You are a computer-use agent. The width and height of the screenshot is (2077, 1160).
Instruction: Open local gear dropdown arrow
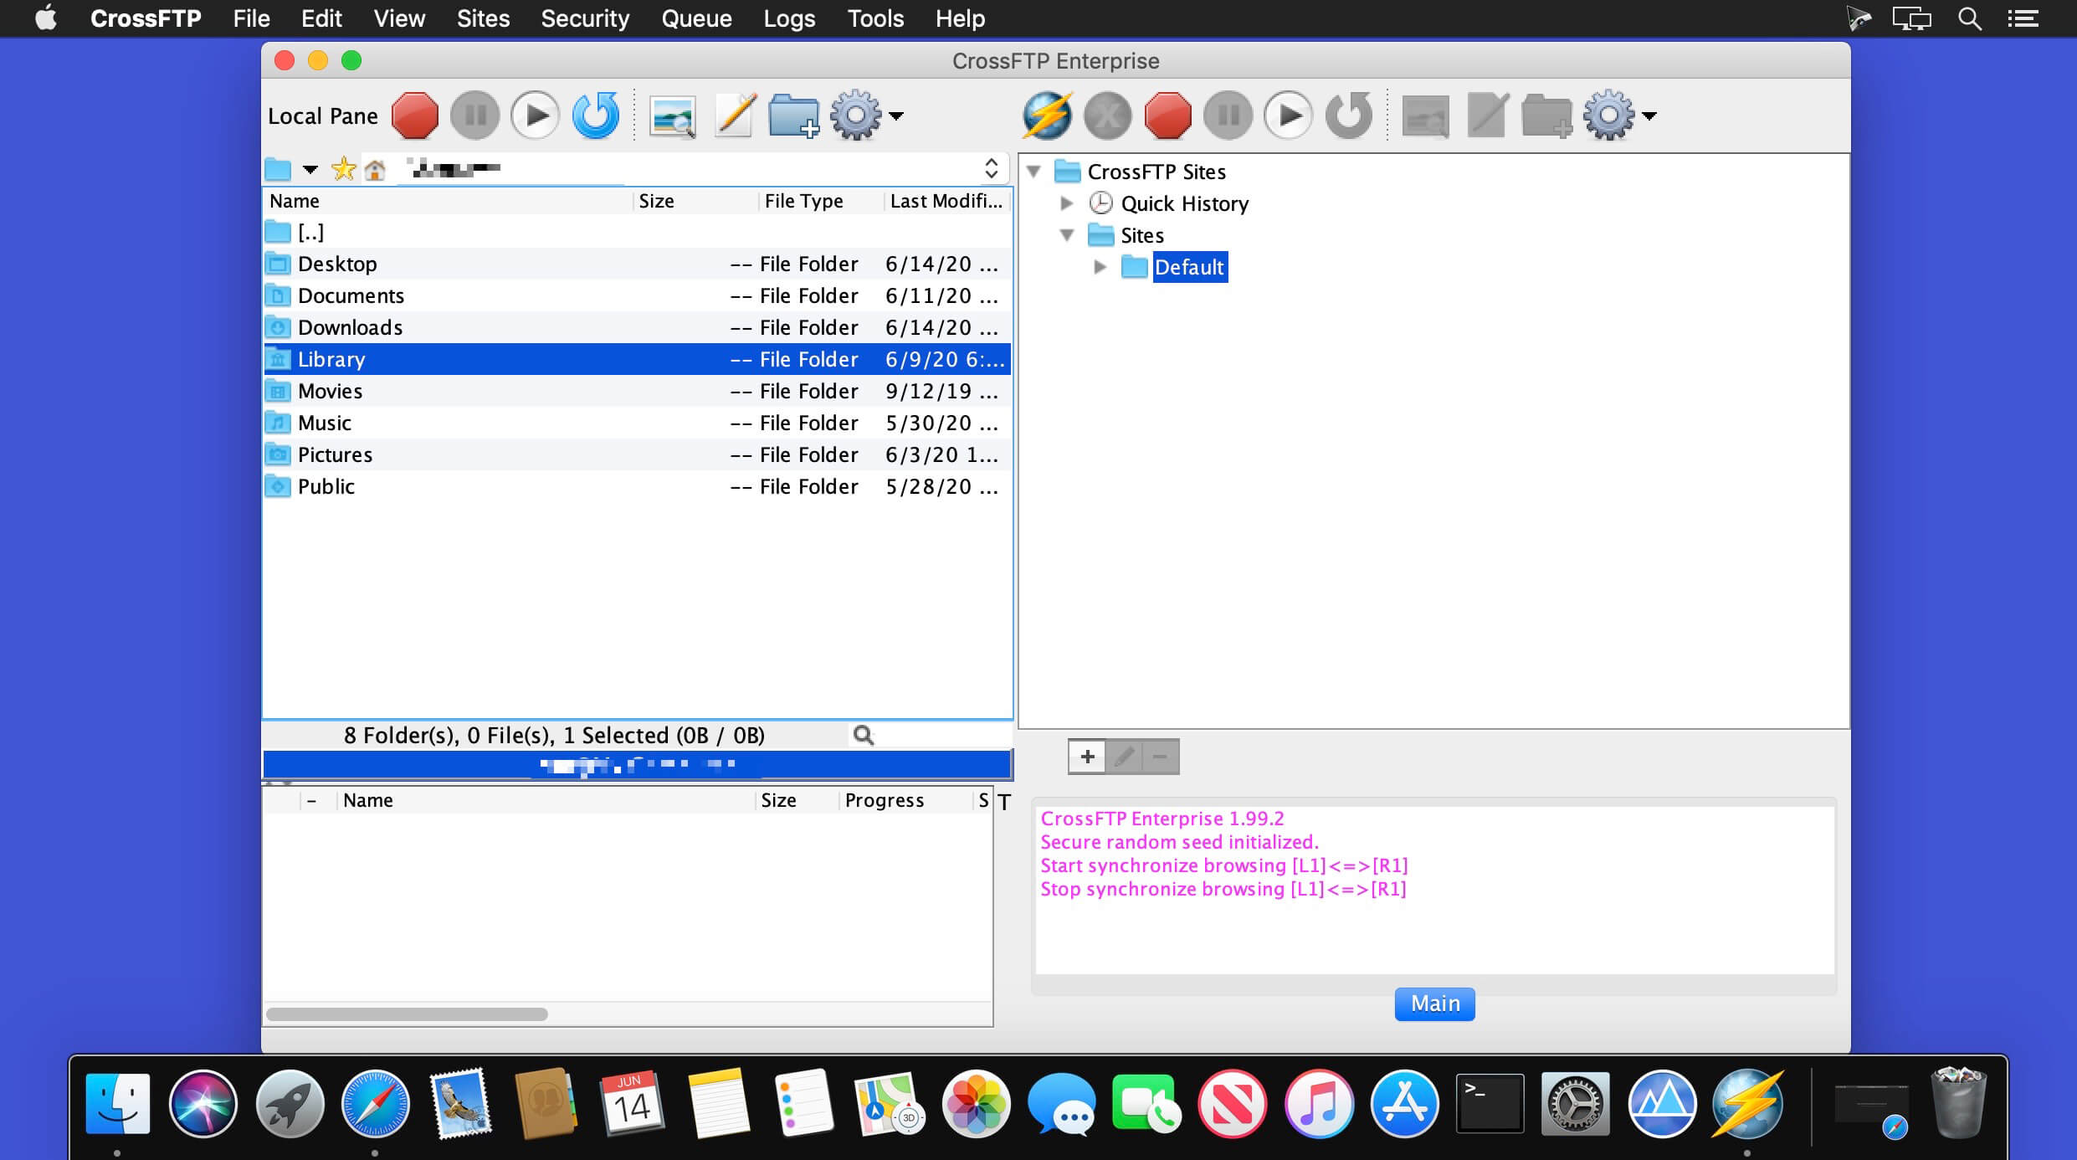tap(896, 116)
